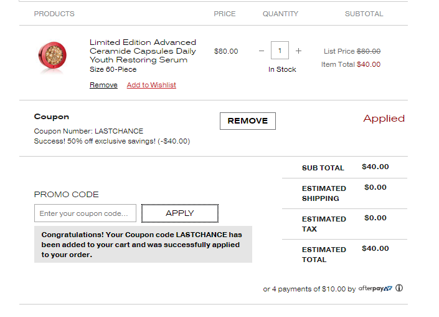Remove the serum item from cart

103,85
